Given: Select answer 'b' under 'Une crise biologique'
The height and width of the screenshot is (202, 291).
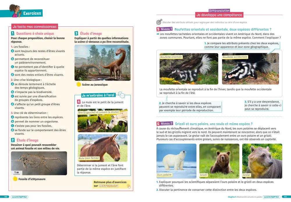Looking at the screenshot, I should (13, 92).
